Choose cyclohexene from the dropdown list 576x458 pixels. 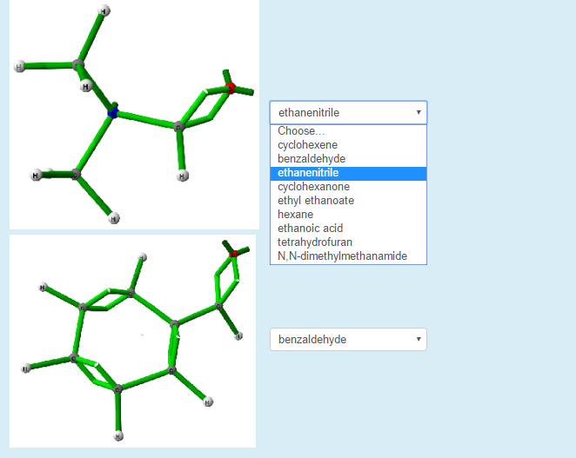pos(348,145)
